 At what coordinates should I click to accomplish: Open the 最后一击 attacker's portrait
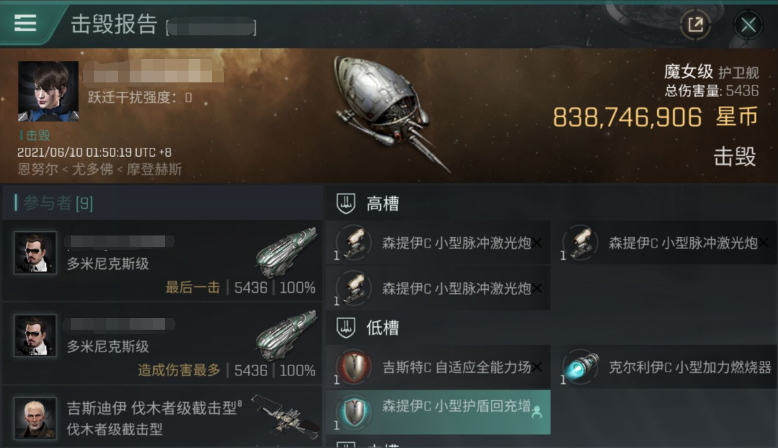point(35,253)
